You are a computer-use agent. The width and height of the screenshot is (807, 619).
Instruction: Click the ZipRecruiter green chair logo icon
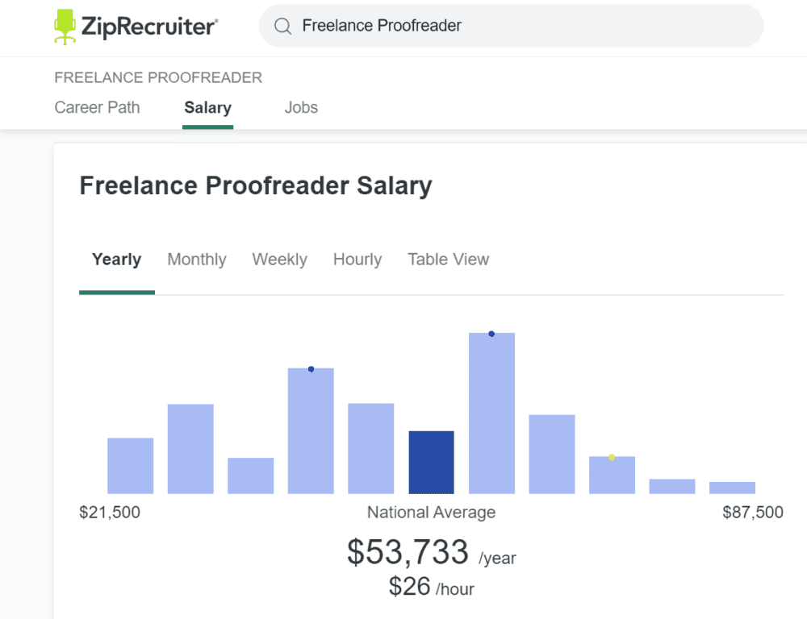(x=65, y=27)
